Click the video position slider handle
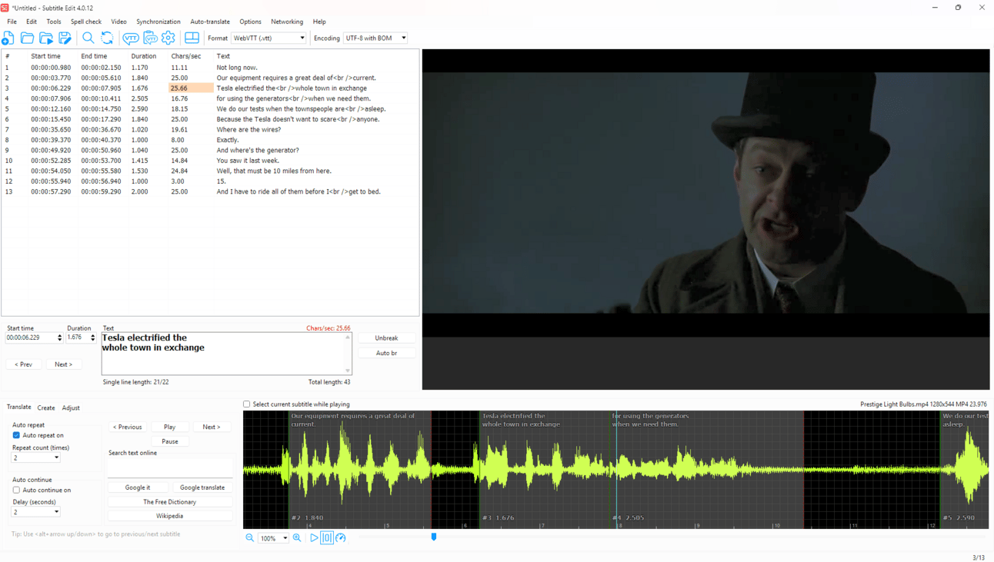This screenshot has height=562, width=994. click(434, 537)
